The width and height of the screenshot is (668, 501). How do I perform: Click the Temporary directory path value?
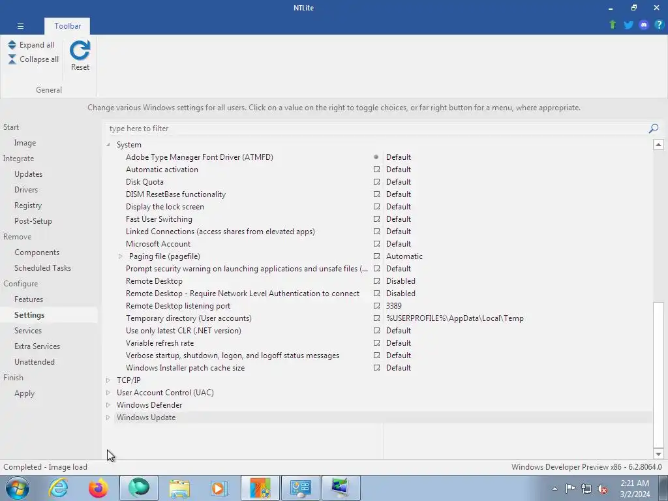[455, 318]
